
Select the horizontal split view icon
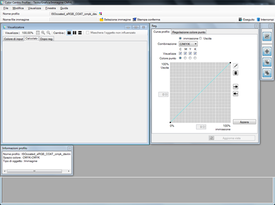click(80, 33)
